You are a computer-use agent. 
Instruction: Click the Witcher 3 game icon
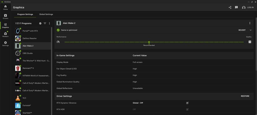tap(18, 61)
